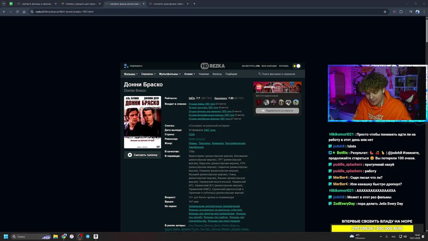Open the 'подпишись' social icon link
This screenshot has width=428, height=241.
(133, 66)
